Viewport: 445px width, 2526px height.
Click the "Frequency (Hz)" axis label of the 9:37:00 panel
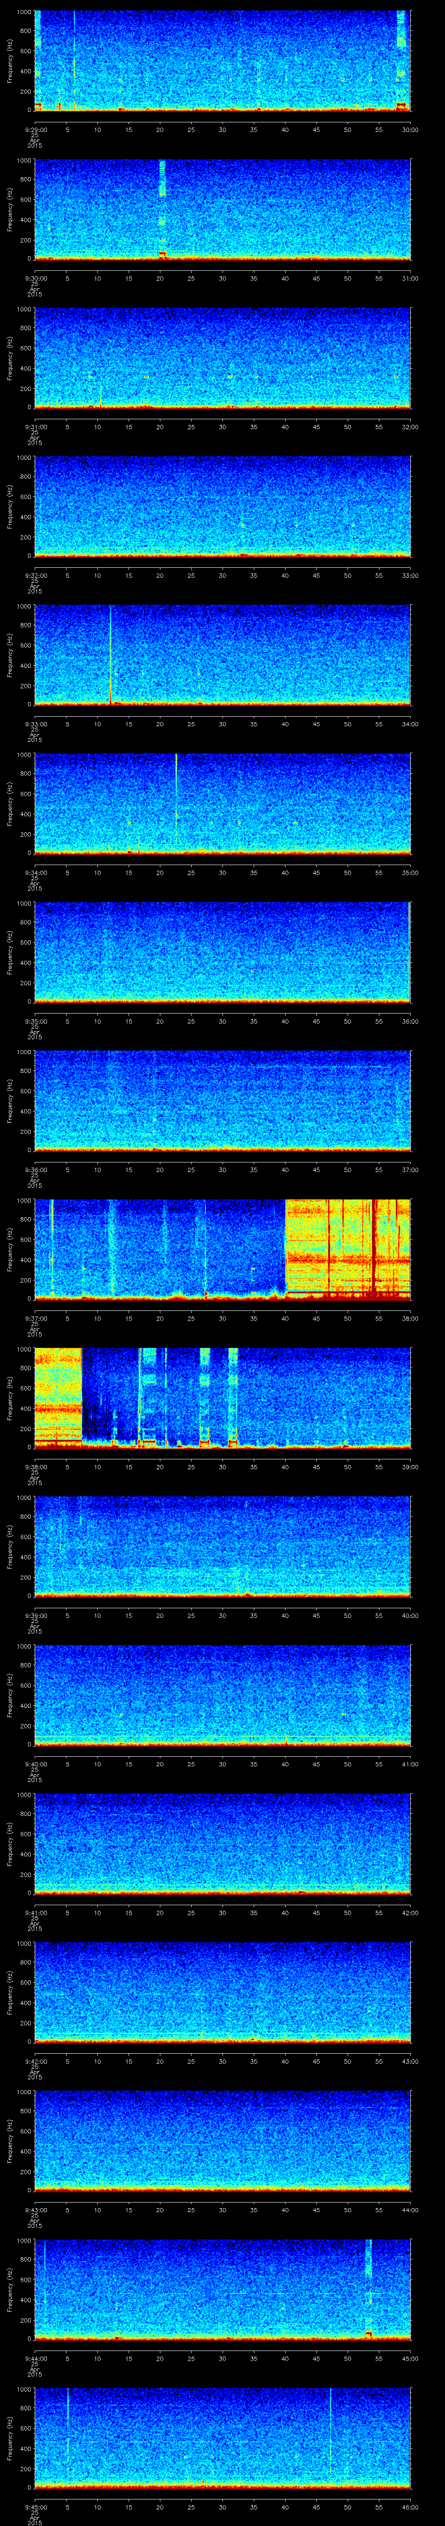pyautogui.click(x=11, y=1249)
